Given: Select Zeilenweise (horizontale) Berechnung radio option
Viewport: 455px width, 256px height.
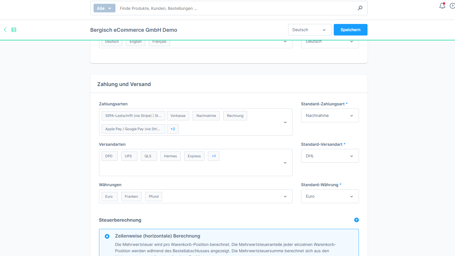Looking at the screenshot, I should 107,236.
